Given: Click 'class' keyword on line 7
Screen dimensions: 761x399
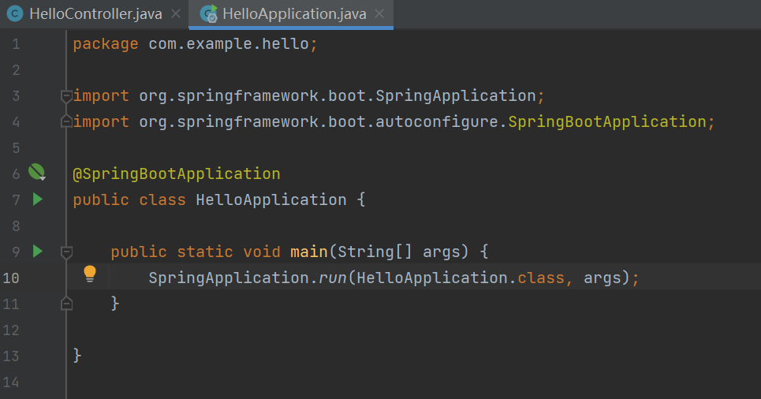Looking at the screenshot, I should click(x=162, y=199).
